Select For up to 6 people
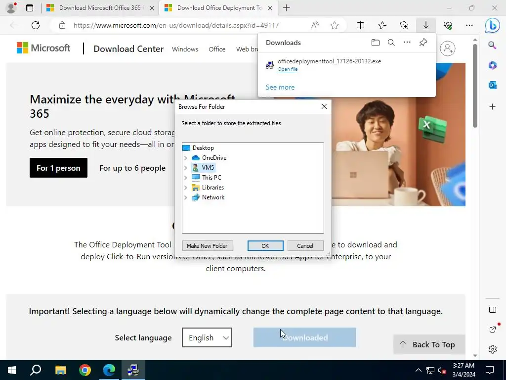Screen dimensions: 506x380 point(132,168)
